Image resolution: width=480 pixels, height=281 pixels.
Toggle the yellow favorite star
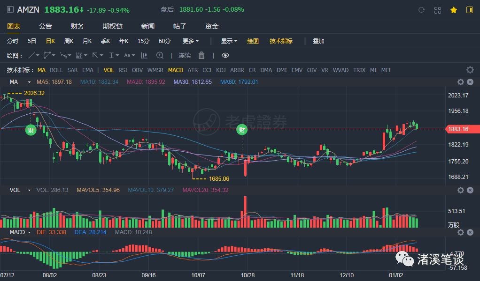pos(453,10)
